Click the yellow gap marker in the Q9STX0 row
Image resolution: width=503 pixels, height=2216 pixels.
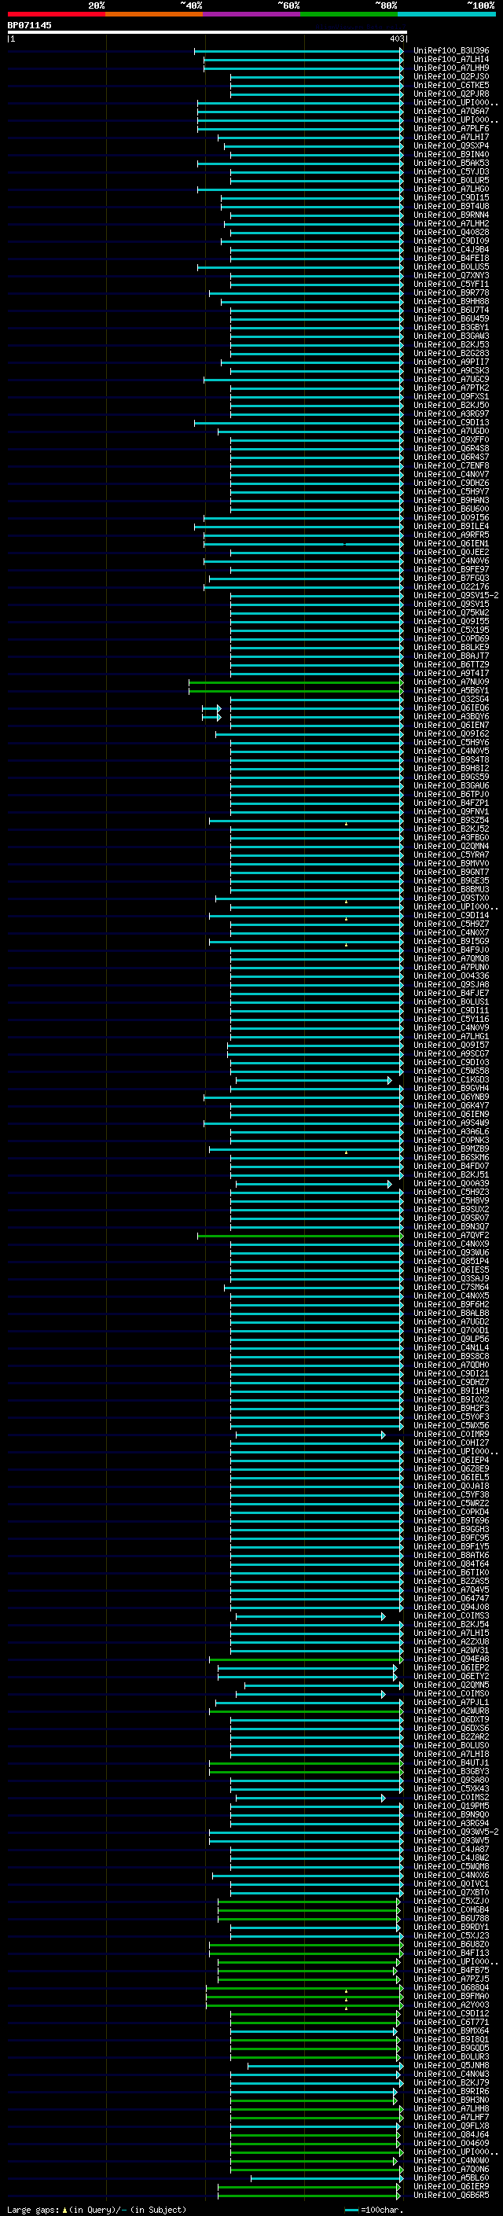coord(347,902)
